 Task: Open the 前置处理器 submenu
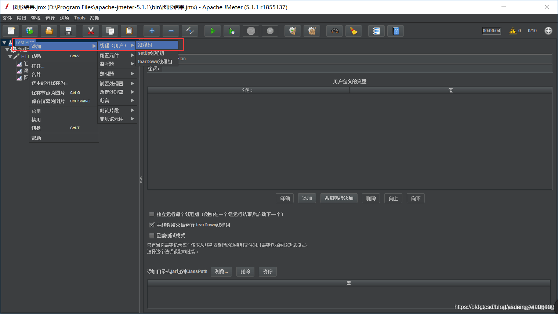(x=117, y=84)
